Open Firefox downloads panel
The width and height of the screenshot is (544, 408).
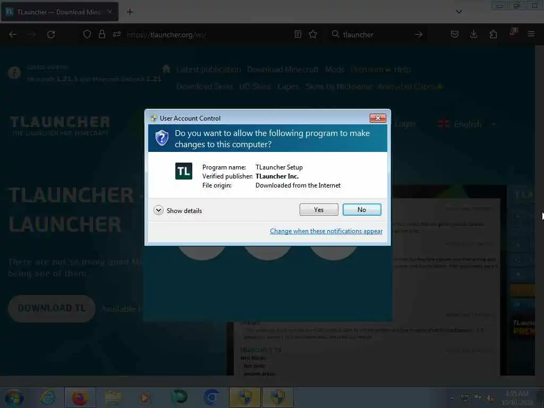pyautogui.click(x=473, y=34)
